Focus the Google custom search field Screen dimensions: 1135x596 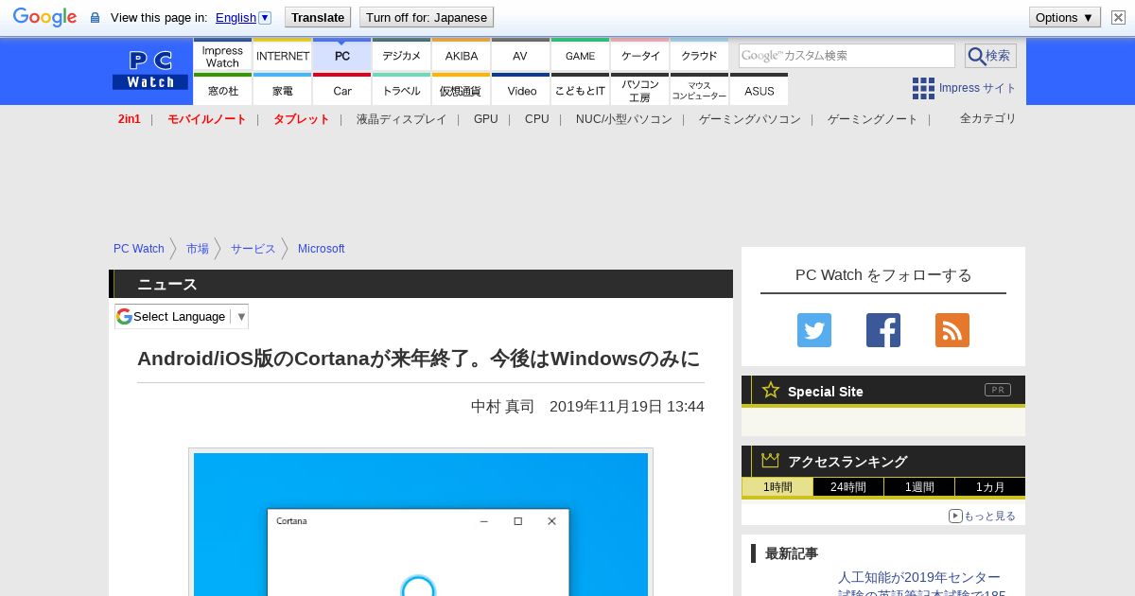(x=847, y=56)
